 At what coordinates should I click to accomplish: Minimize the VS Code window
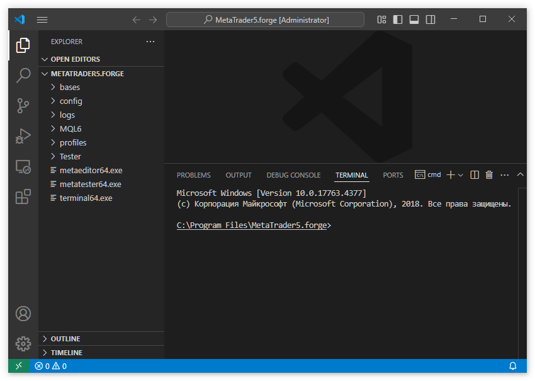(453, 19)
